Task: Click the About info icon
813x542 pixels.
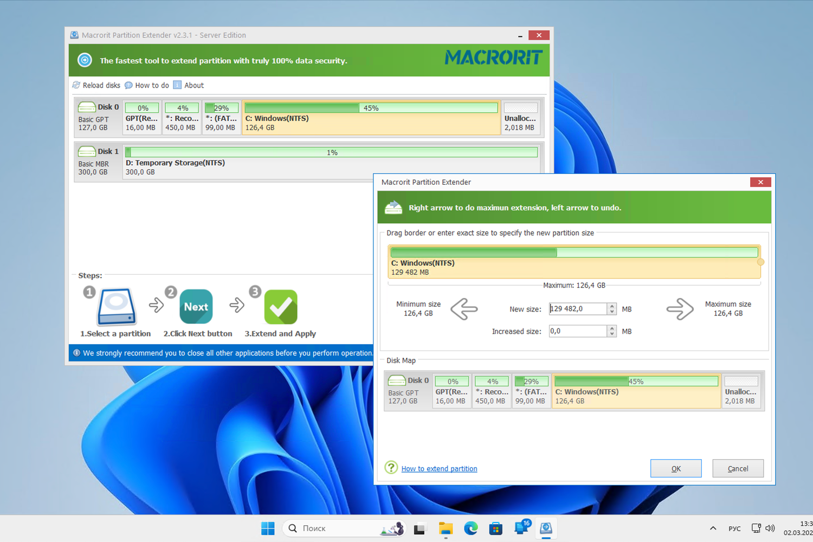Action: click(177, 85)
